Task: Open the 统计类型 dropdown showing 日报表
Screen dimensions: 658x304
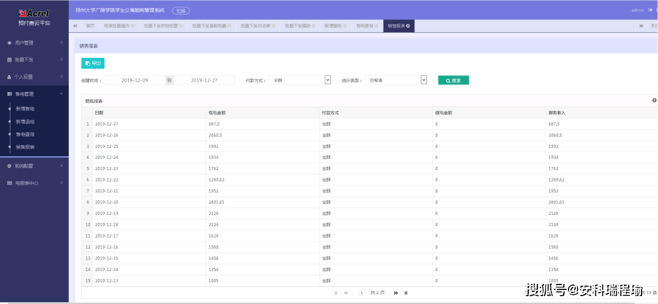Action: click(x=396, y=80)
